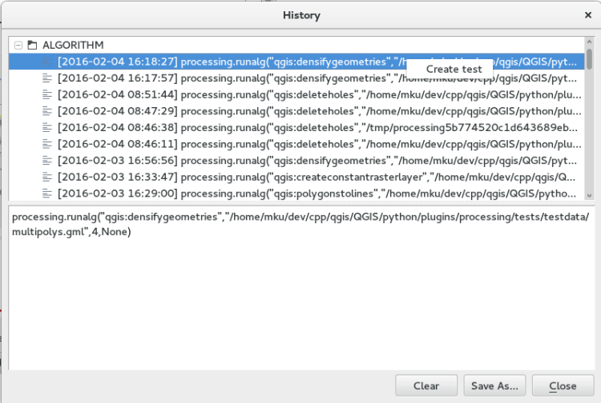The width and height of the screenshot is (601, 403).
Task: Select the 2016-02-03 16:56:56 densifygeometries entry
Action: point(296,160)
